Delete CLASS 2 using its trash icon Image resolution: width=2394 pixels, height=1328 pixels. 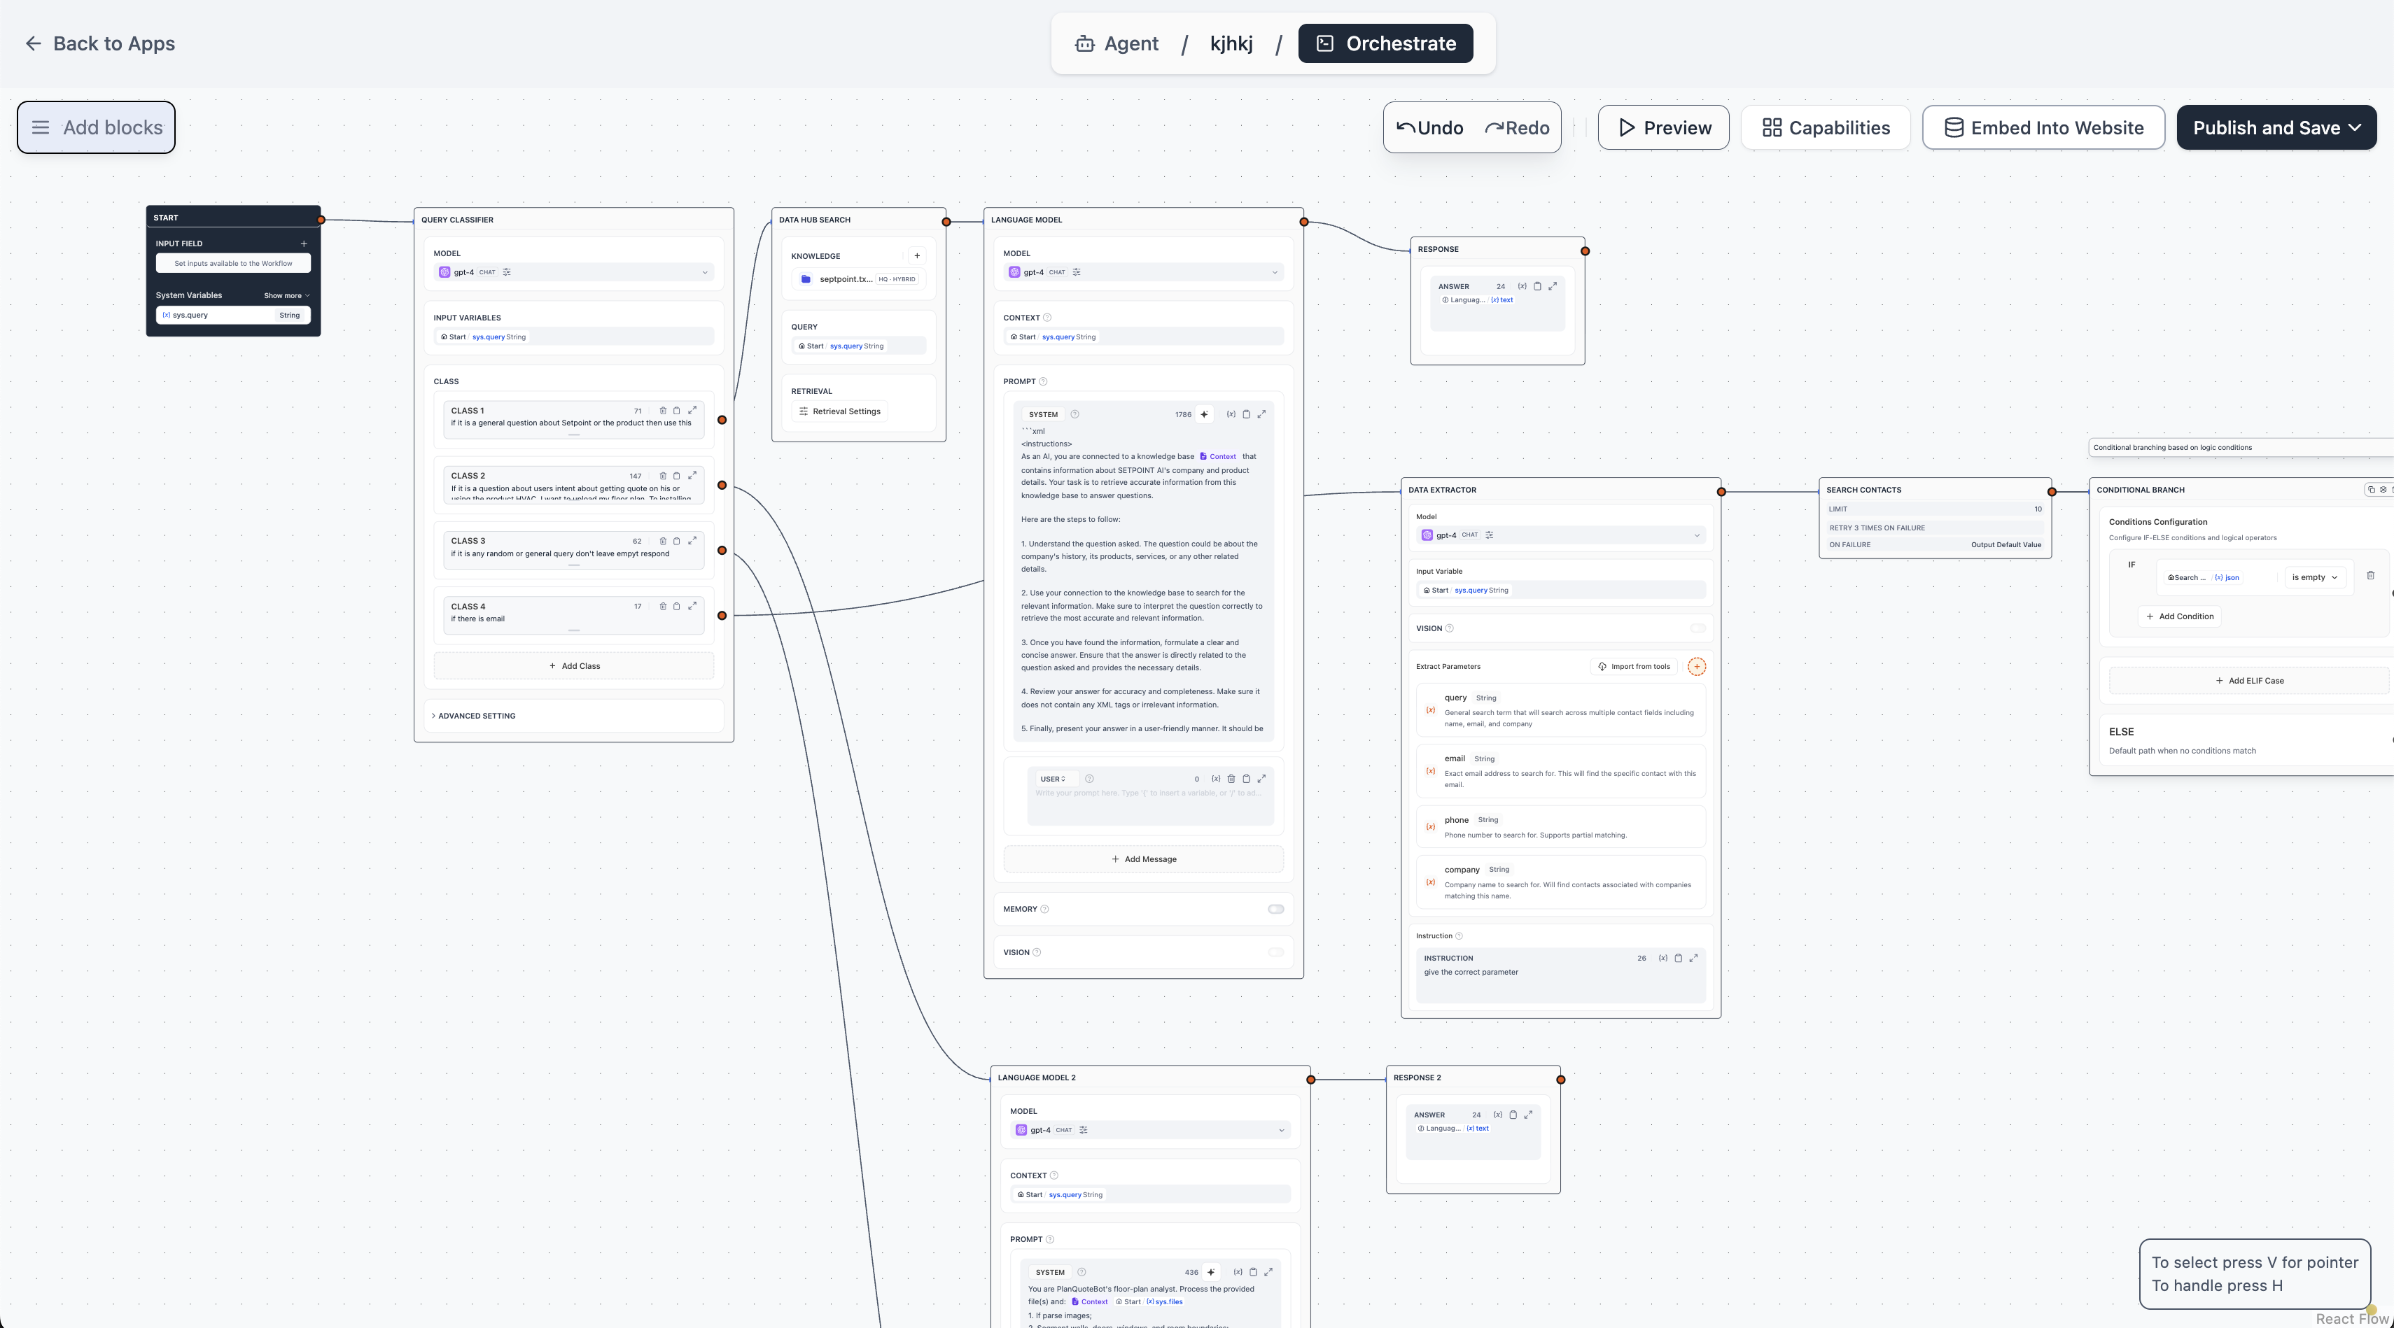click(663, 476)
